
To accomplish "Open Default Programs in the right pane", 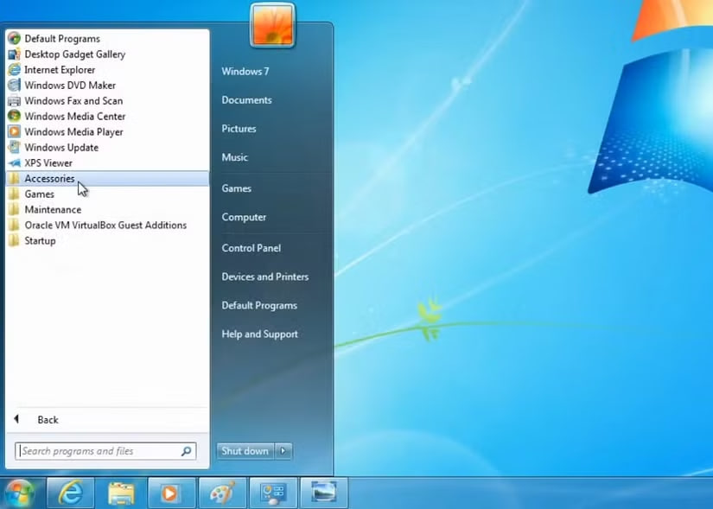I will [x=259, y=305].
